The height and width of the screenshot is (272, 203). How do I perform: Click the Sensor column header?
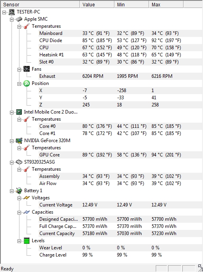40,4
